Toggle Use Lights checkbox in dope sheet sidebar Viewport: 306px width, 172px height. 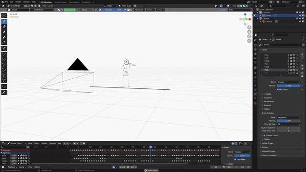(235, 159)
